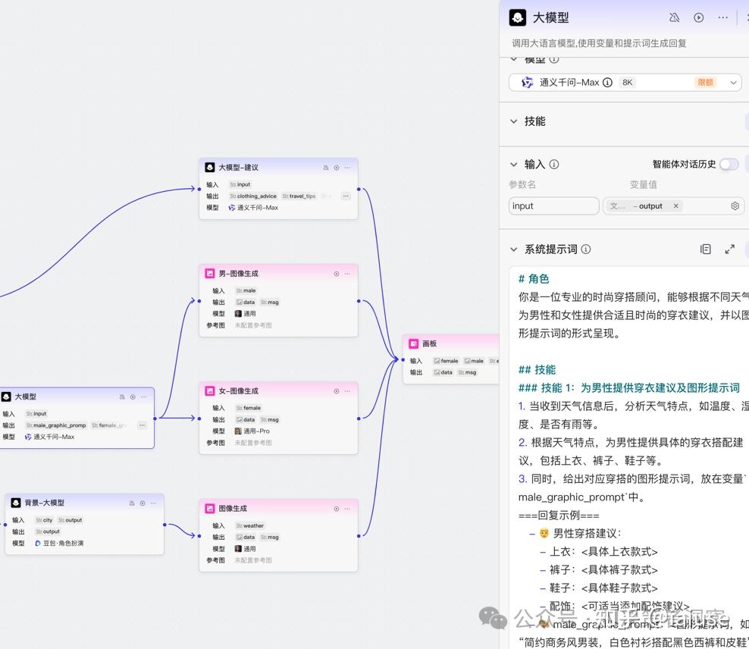The image size is (749, 649).
Task: Click the 8K badge beside 通义千问-Max
Action: [x=627, y=83]
